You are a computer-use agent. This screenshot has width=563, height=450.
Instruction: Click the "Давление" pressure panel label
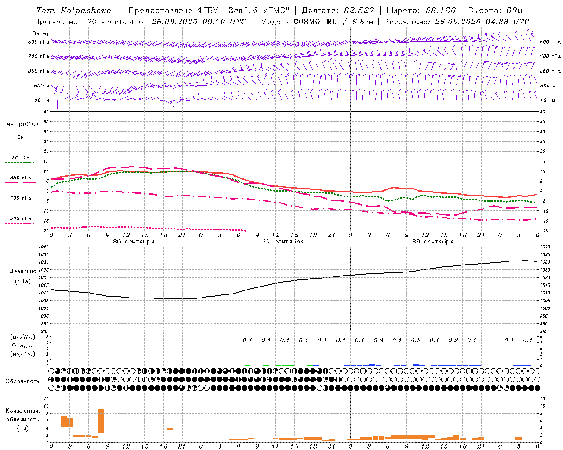click(x=23, y=272)
